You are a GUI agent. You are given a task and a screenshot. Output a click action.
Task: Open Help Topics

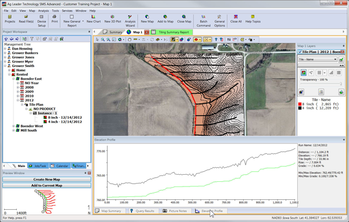(x=253, y=19)
